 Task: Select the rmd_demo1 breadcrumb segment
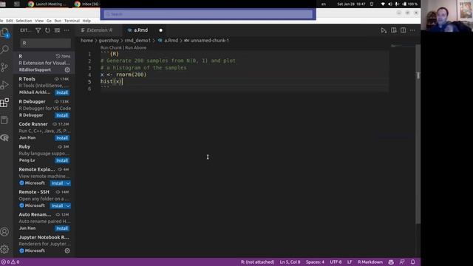137,41
